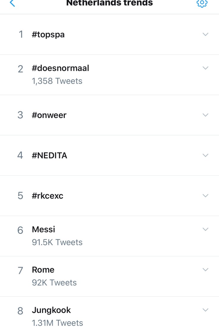Tap the back arrow icon
The image size is (219, 336).
click(12, 3)
